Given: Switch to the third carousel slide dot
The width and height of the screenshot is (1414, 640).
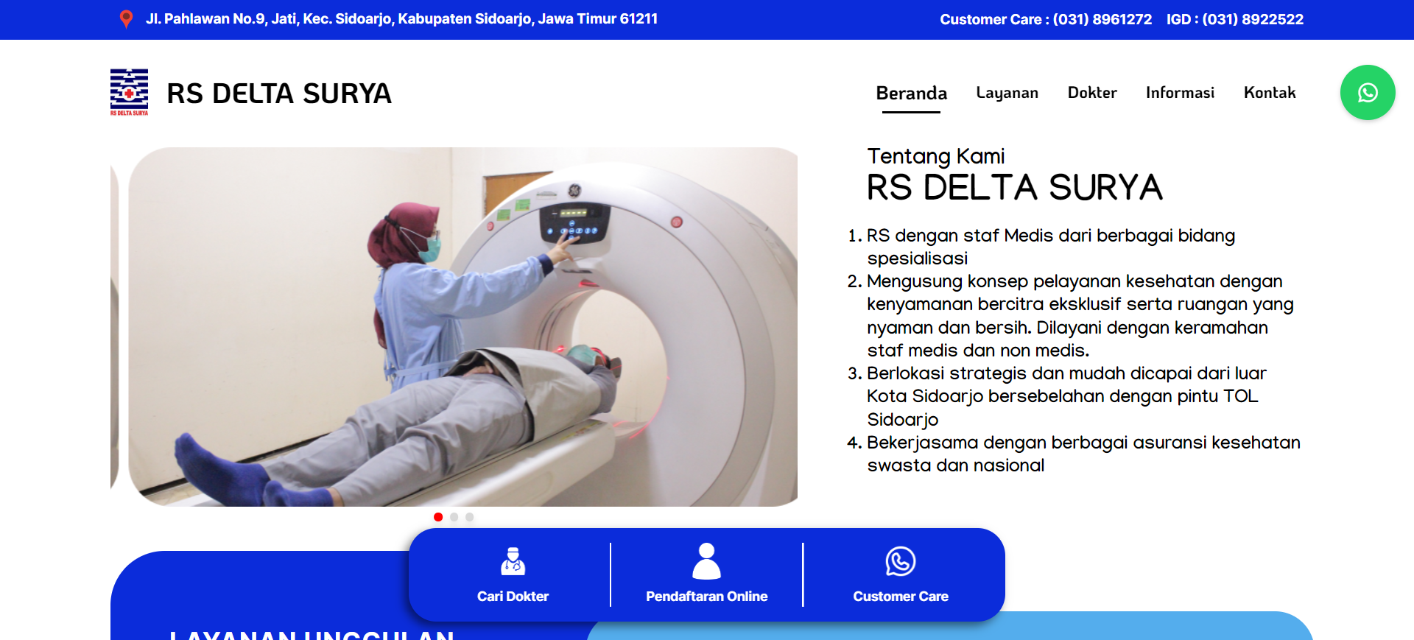Looking at the screenshot, I should [469, 517].
